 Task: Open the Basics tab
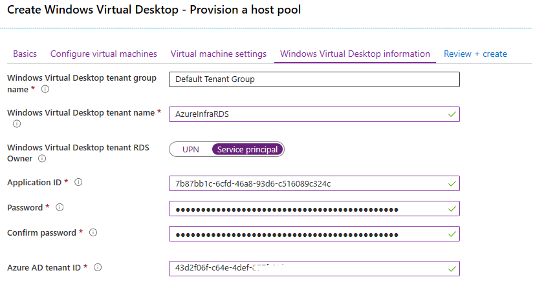click(25, 54)
